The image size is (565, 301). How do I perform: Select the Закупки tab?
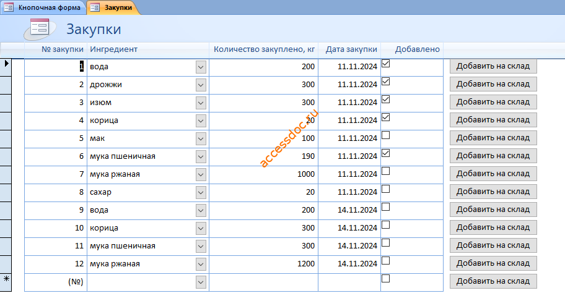click(x=113, y=7)
